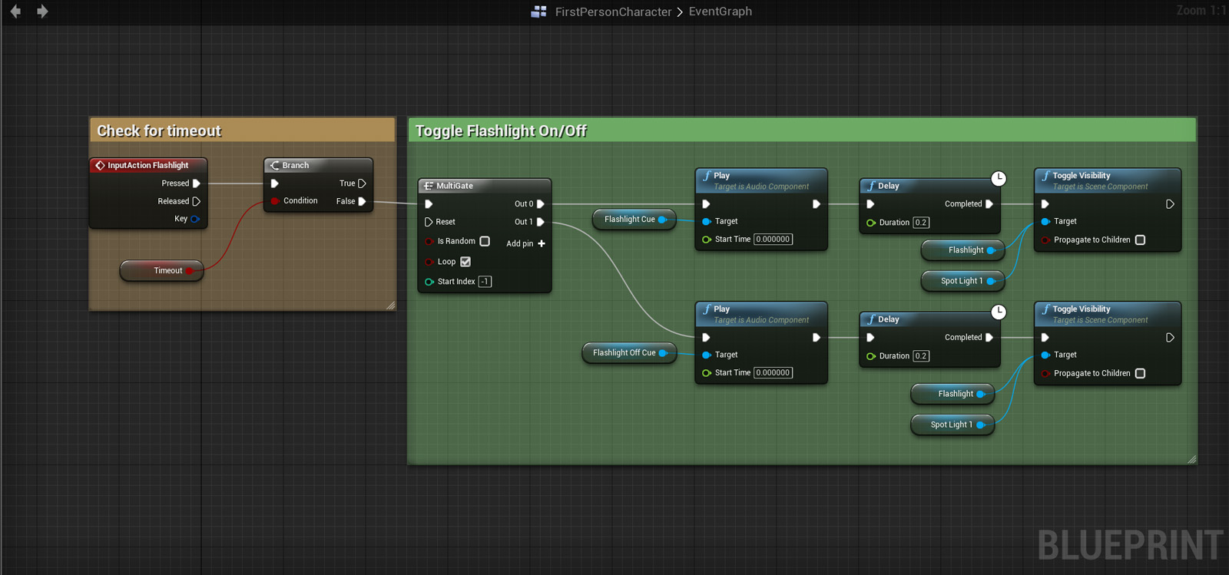Add a pin to MultiGate
Screen dimensions: 1229x575
tap(525, 243)
